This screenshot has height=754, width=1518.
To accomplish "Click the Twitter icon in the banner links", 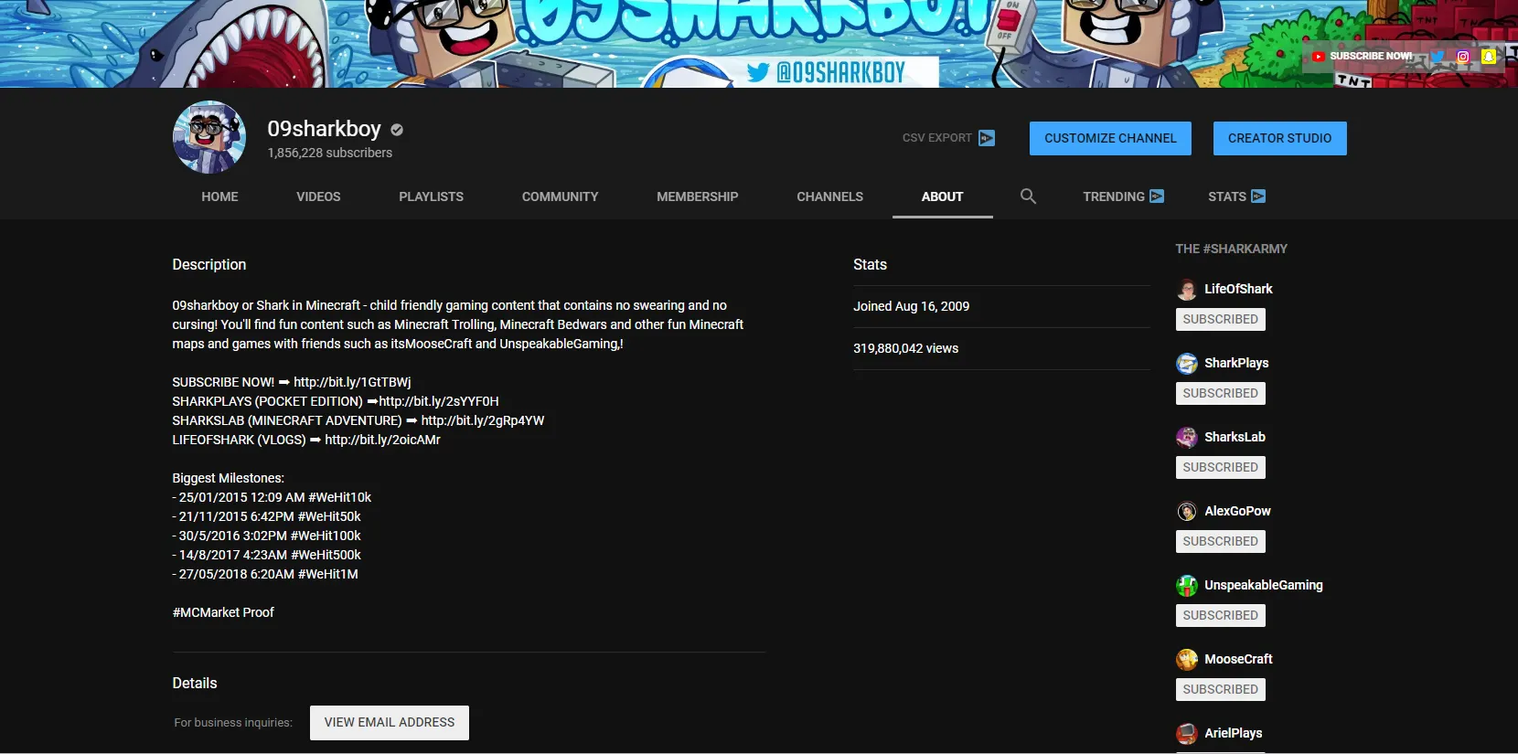I will click(1438, 57).
